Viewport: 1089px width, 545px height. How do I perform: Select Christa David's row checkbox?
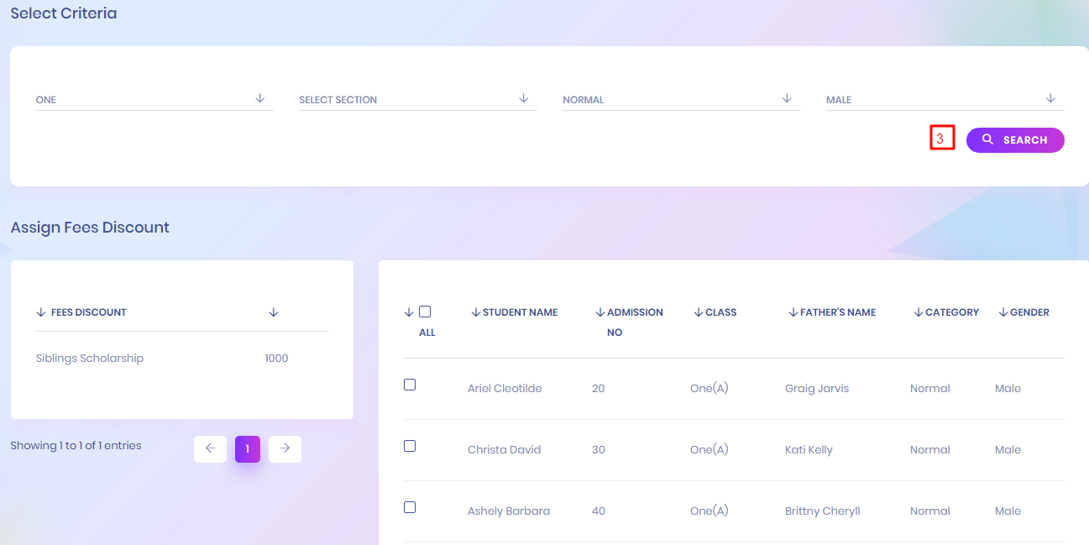click(x=410, y=446)
